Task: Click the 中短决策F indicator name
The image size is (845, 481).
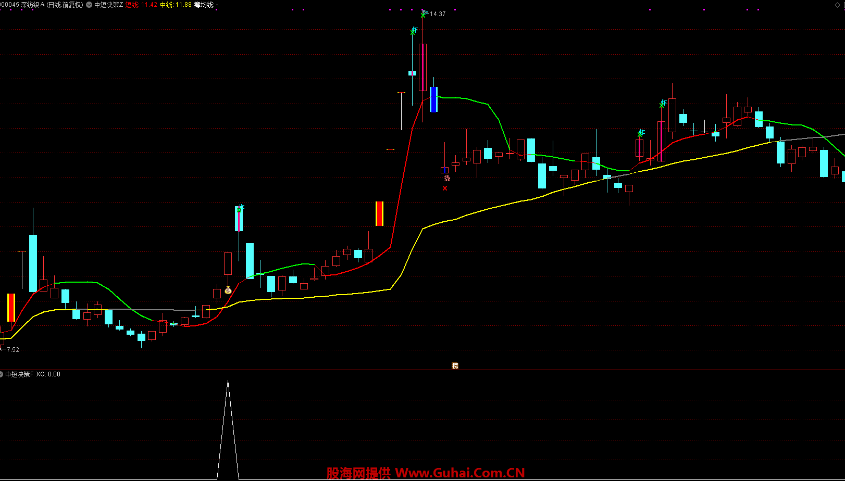Action: [x=19, y=374]
